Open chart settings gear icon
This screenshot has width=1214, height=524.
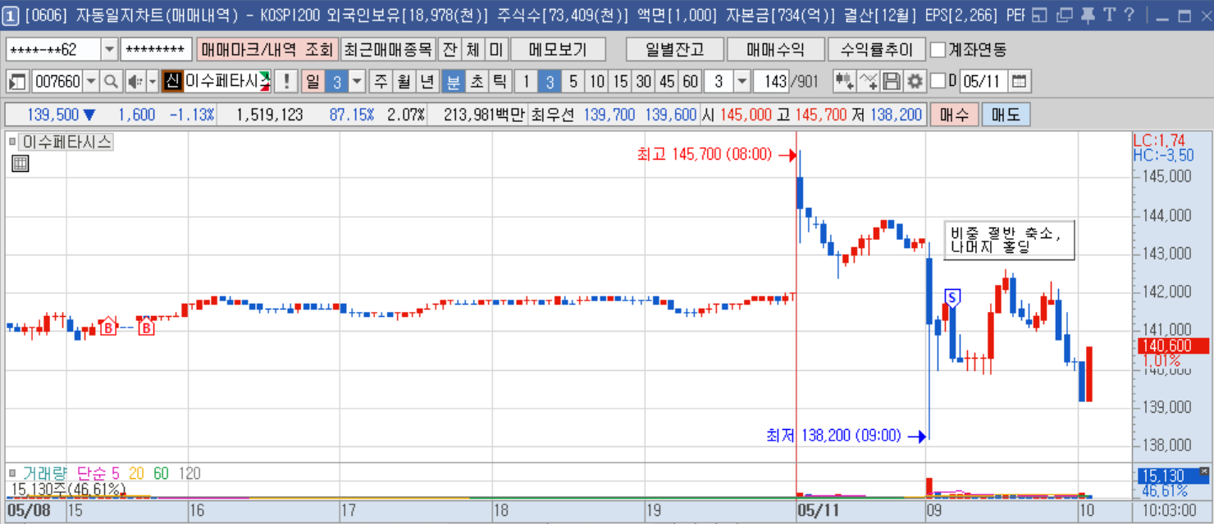coord(915,81)
